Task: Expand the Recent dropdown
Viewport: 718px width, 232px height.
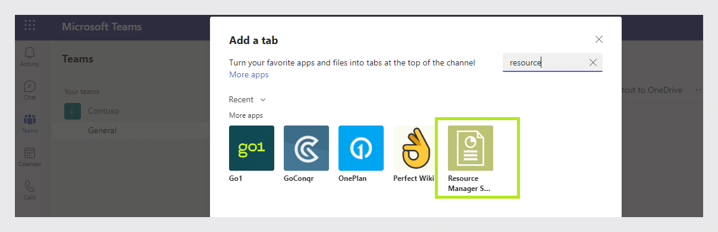Action: point(247,99)
